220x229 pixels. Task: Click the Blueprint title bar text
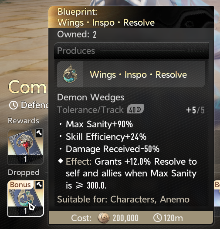(x=106, y=17)
